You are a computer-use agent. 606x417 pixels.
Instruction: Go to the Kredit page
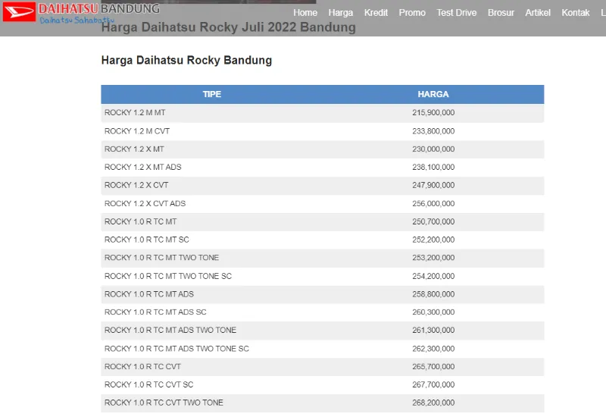pyautogui.click(x=376, y=13)
